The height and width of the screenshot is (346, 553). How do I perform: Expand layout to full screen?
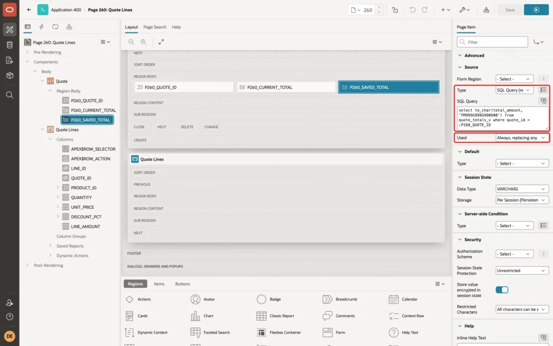tap(161, 42)
